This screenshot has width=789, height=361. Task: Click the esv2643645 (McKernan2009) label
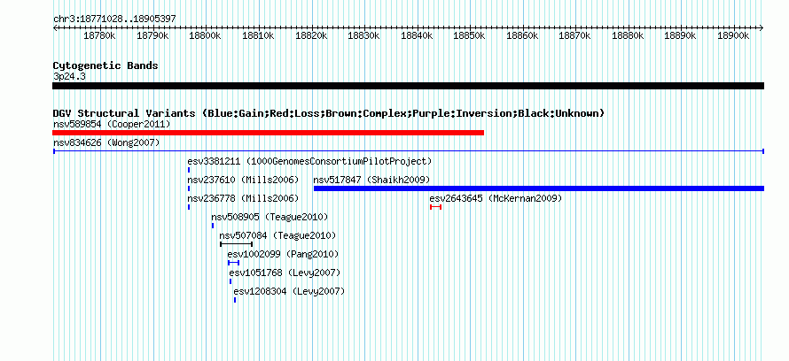tap(496, 198)
